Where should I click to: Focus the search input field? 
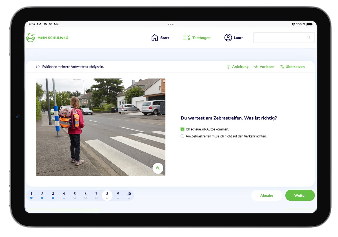click(x=278, y=37)
